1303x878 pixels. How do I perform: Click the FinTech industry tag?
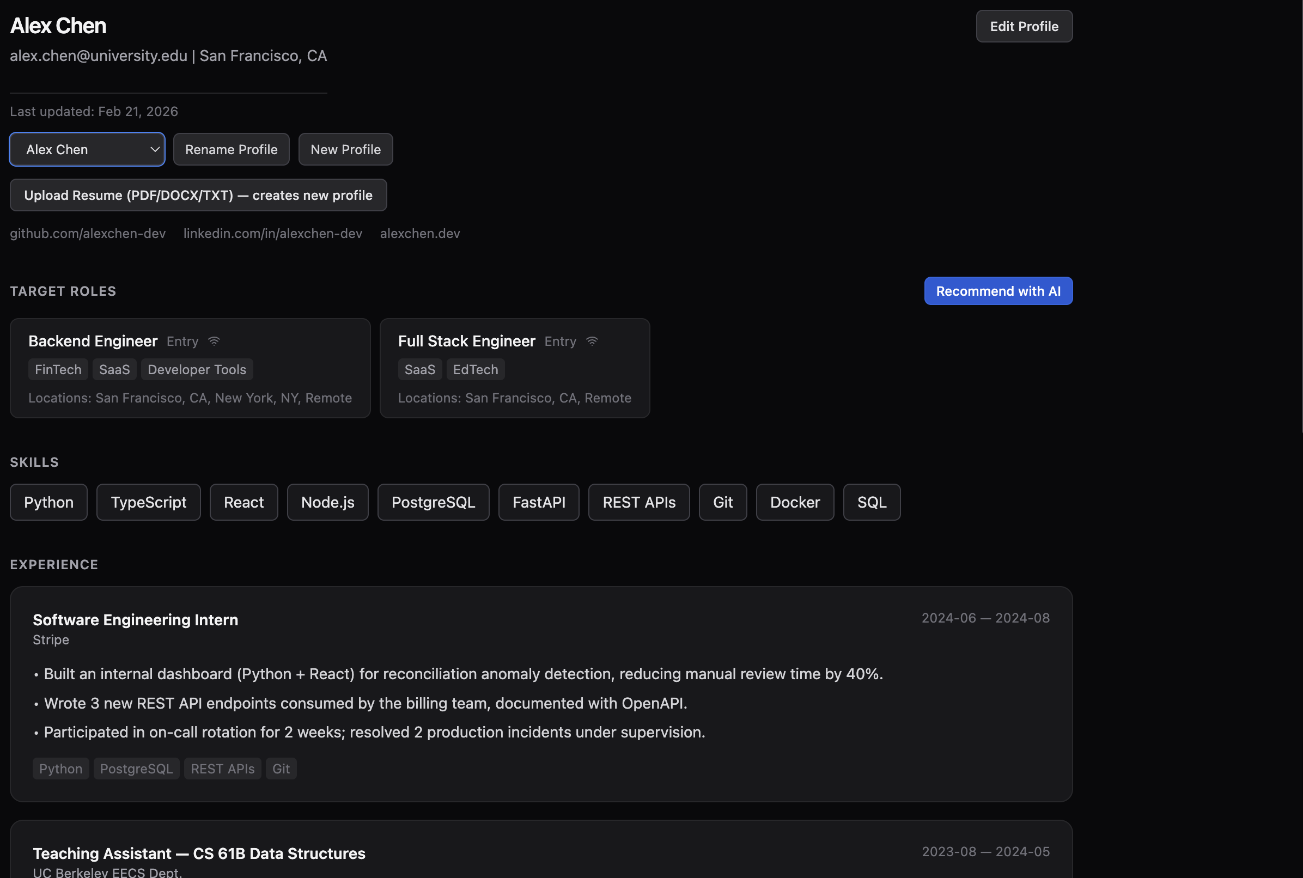[58, 370]
